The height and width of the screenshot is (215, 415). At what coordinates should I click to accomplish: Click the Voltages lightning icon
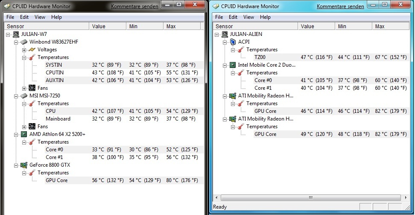click(x=32, y=50)
